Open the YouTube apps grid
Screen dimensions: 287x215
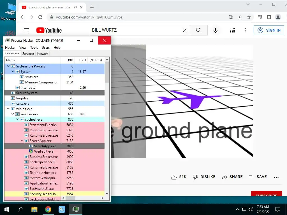point(232,30)
